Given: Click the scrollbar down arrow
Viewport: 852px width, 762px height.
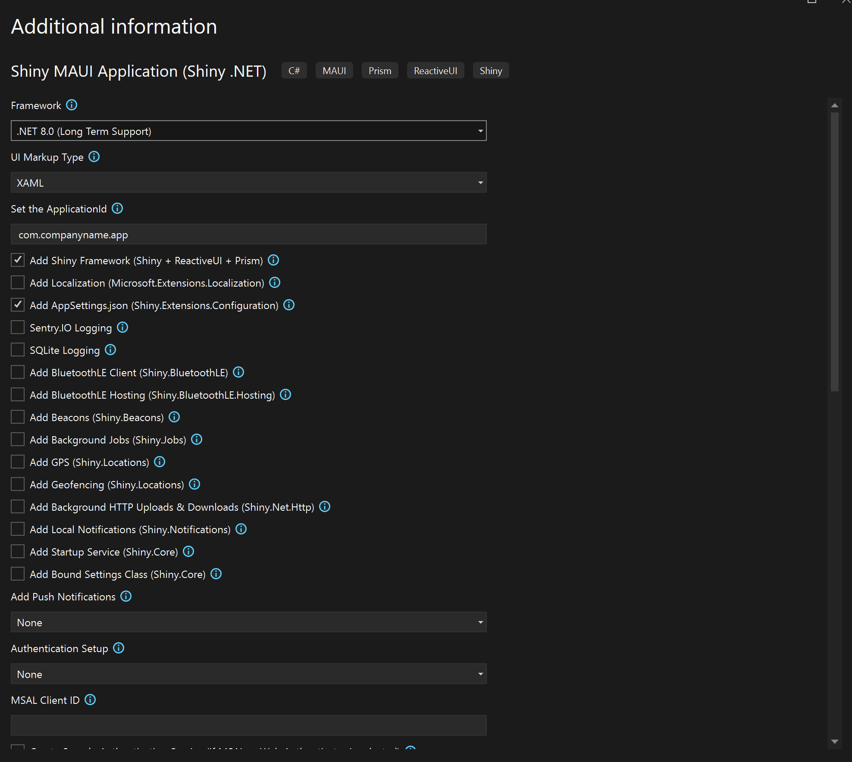Looking at the screenshot, I should coord(835,742).
